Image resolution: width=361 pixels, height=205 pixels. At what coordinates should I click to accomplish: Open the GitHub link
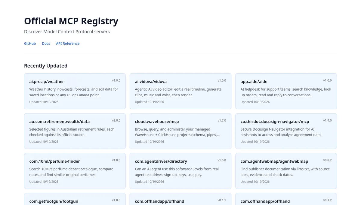coord(30,44)
